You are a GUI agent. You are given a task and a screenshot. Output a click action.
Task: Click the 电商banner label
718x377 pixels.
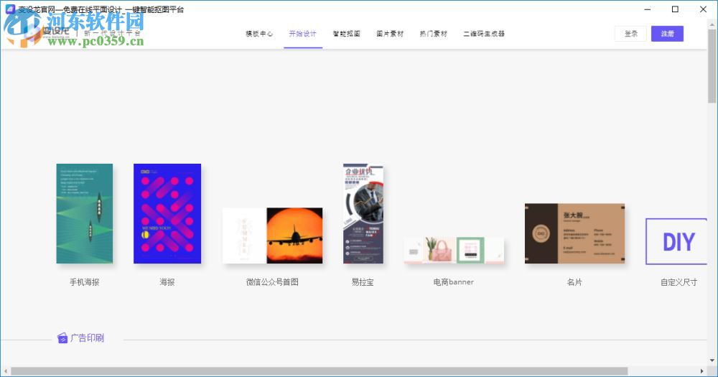[454, 282]
